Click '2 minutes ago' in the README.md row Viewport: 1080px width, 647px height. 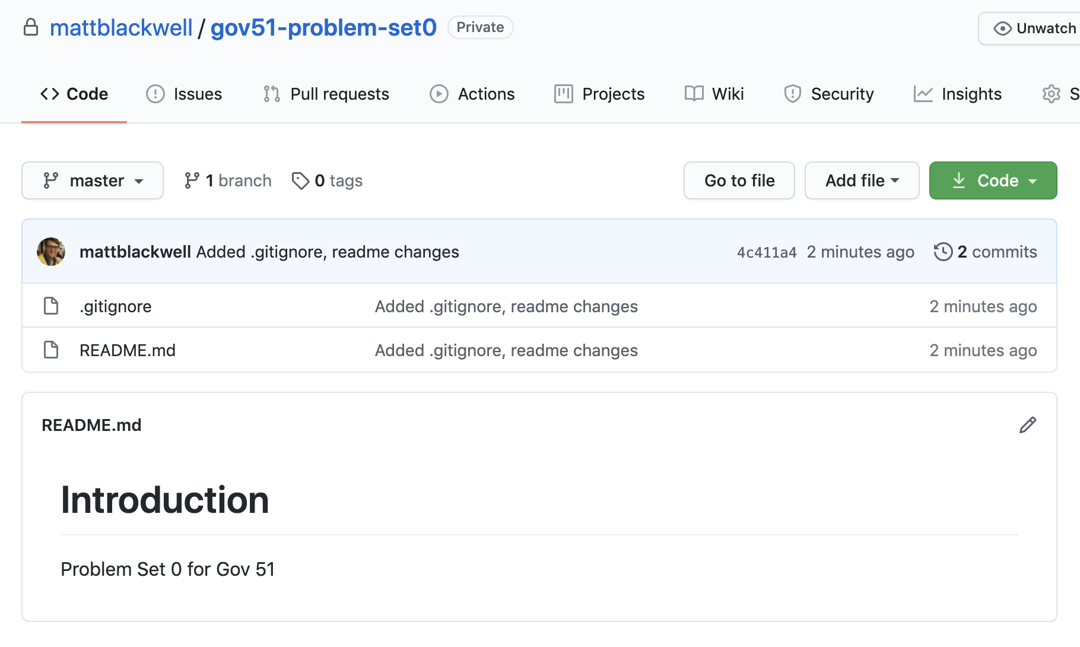[x=983, y=350]
